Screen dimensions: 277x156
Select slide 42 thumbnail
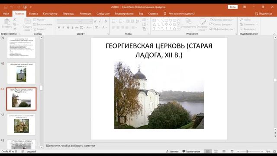[21, 124]
